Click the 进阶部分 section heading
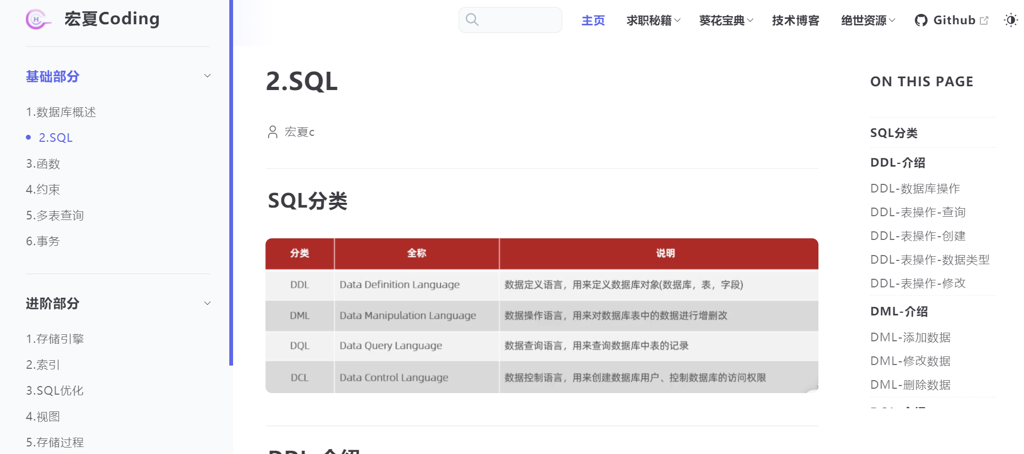The height and width of the screenshot is (454, 1024). (52, 304)
